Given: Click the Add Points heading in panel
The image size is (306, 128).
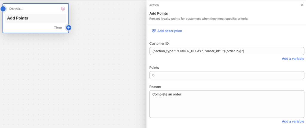Looking at the screenshot, I should tap(158, 13).
